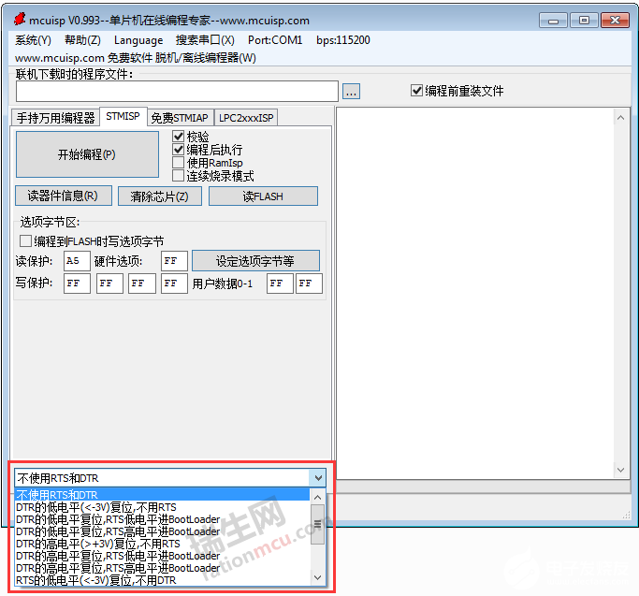Open the bps:115200 menu
The width and height of the screenshot is (639, 596).
coord(343,40)
